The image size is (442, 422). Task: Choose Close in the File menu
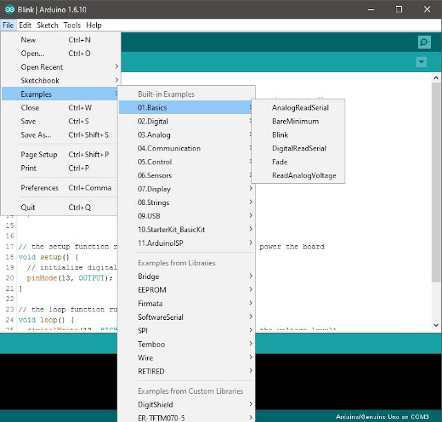pyautogui.click(x=59, y=108)
